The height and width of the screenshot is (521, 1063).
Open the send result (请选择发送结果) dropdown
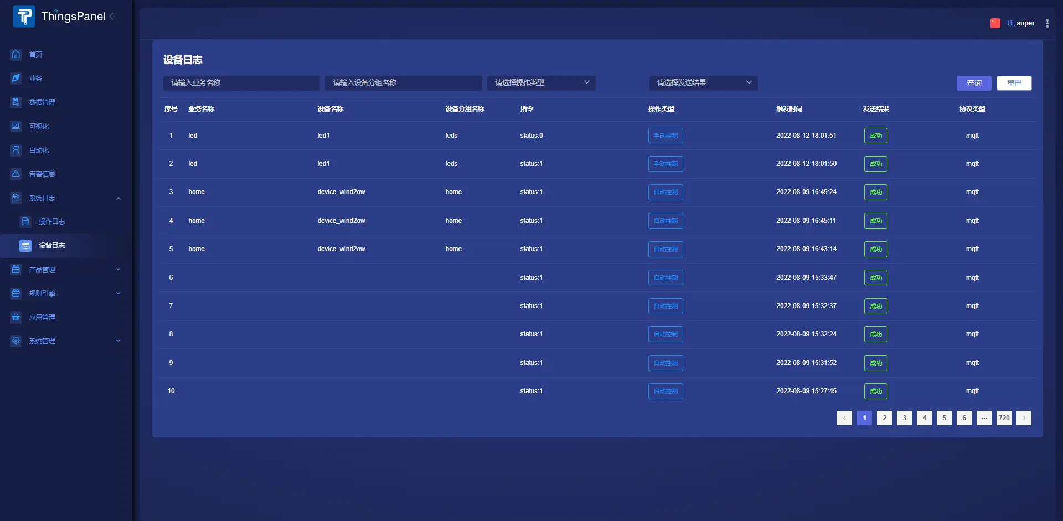click(x=703, y=83)
